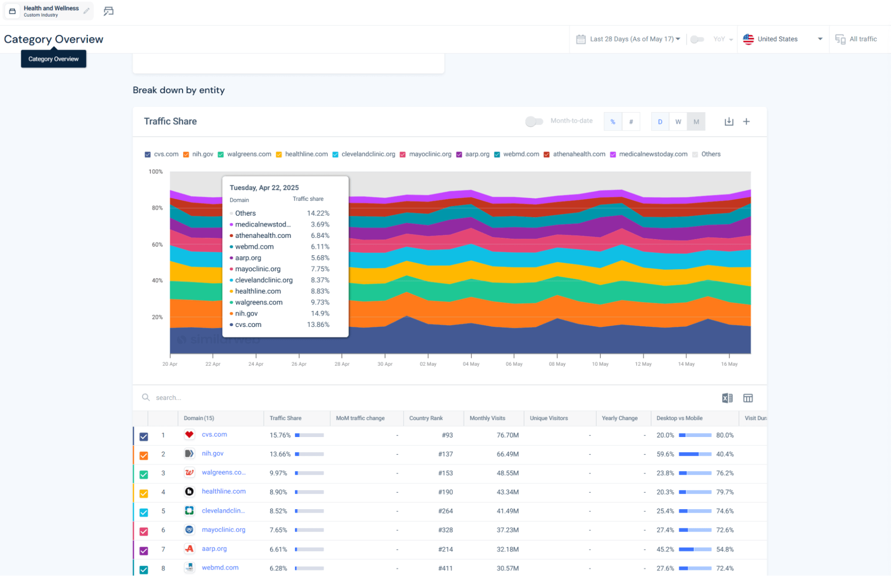Click the mayoclinic.org link in the table

223,530
